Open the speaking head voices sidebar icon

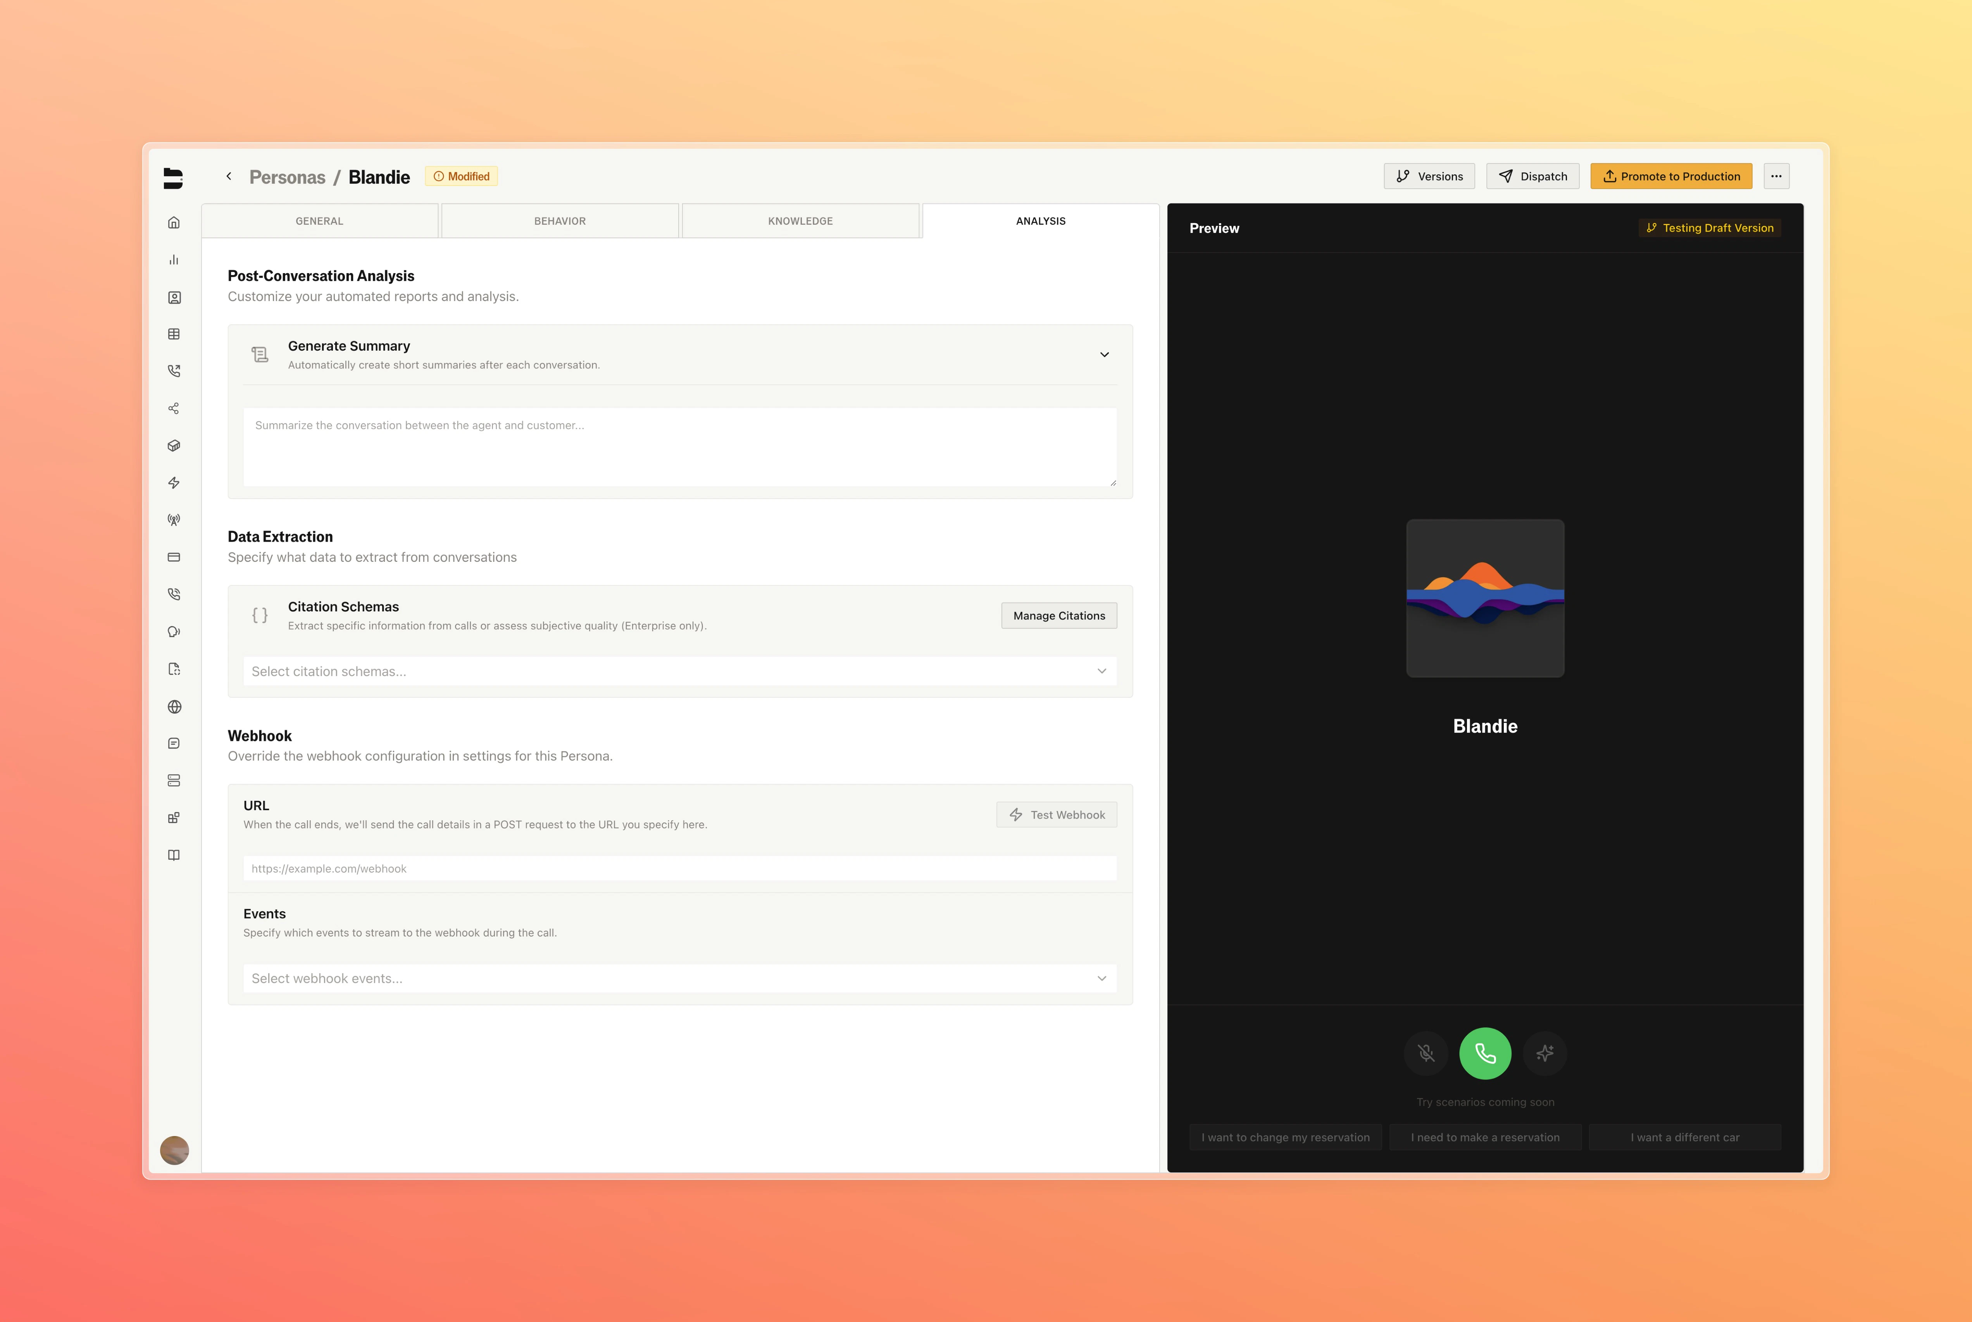174,632
